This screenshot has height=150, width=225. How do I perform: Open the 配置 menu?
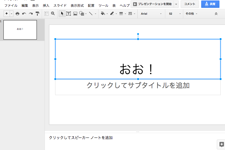(91, 6)
